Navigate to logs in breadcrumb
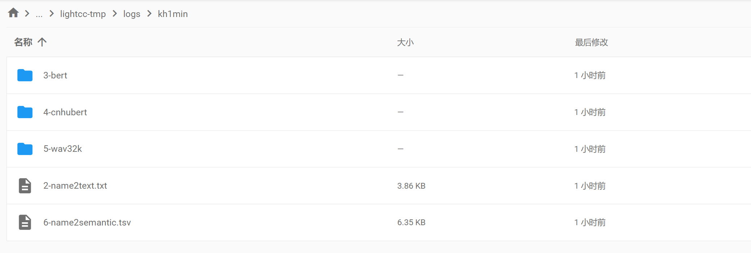The height and width of the screenshot is (253, 751). 132,14
